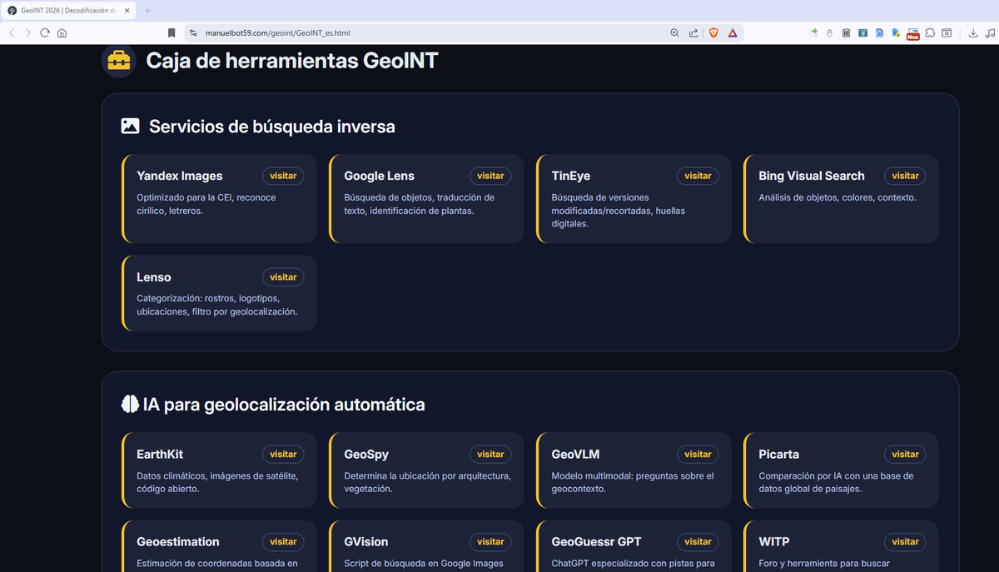This screenshot has width=999, height=572.
Task: Click the green plus extension icon
Action: 814,32
